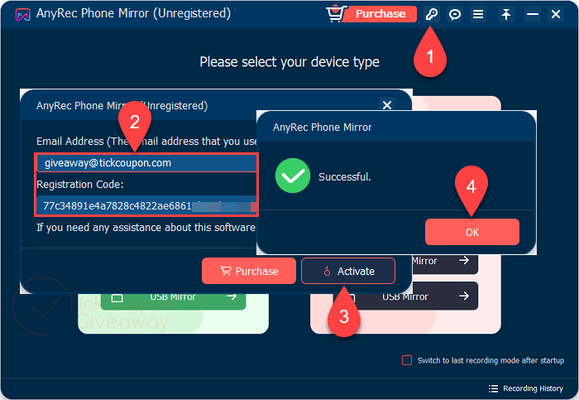Click the "Please select your device type" heading

click(289, 62)
